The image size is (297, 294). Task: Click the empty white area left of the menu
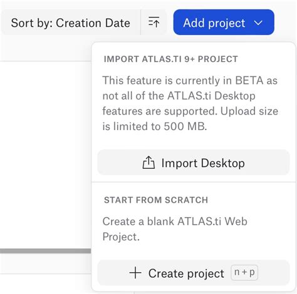pos(46,155)
